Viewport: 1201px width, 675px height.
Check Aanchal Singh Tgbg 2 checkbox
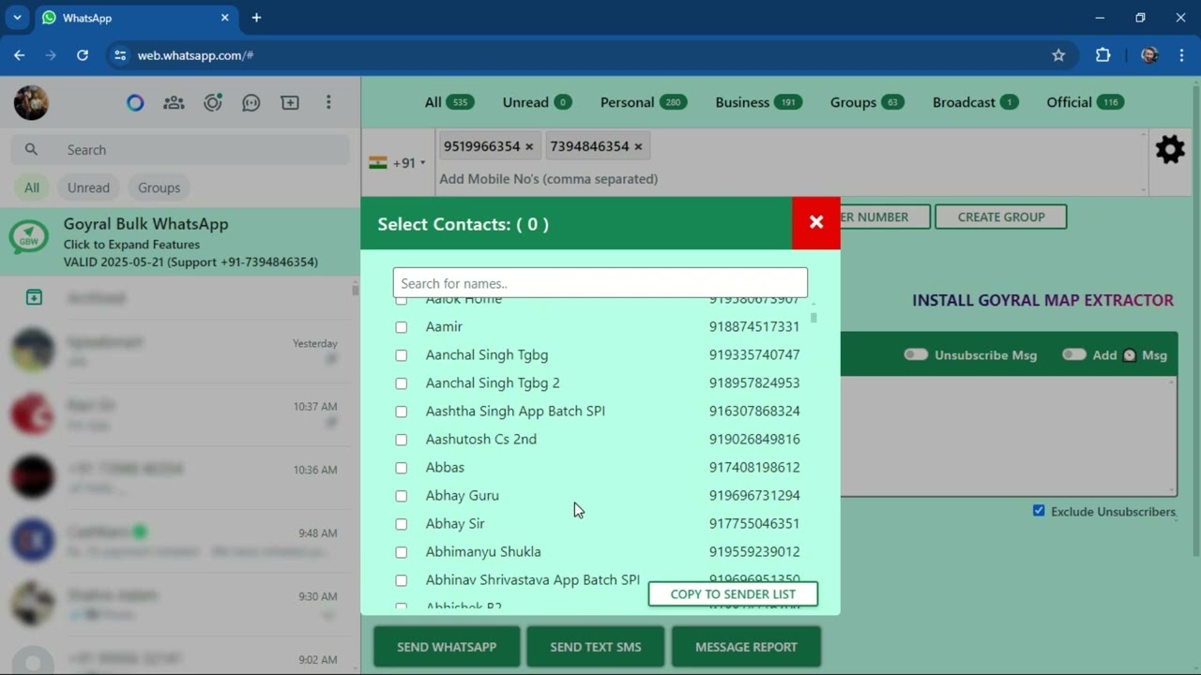(x=402, y=383)
